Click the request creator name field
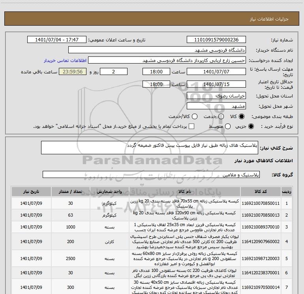The height and width of the screenshot is (294, 304). (167, 60)
